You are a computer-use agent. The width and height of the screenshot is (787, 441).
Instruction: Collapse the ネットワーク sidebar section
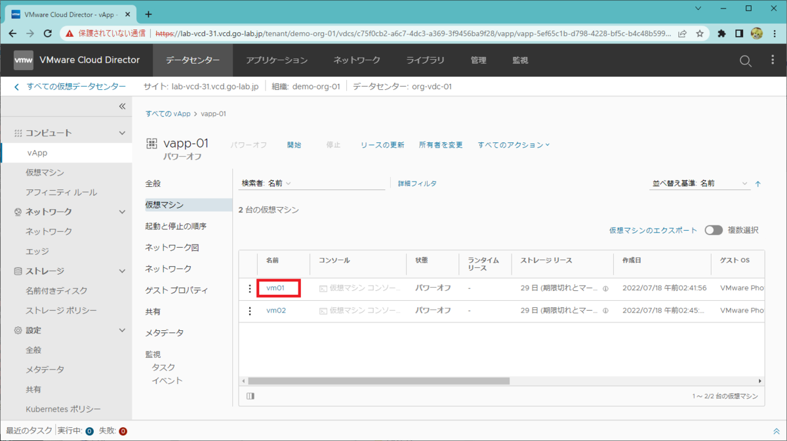(122, 212)
